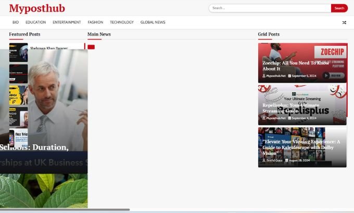354x213 pixels.
Task: Open the second featured post black thumbnail
Action: 19,73
